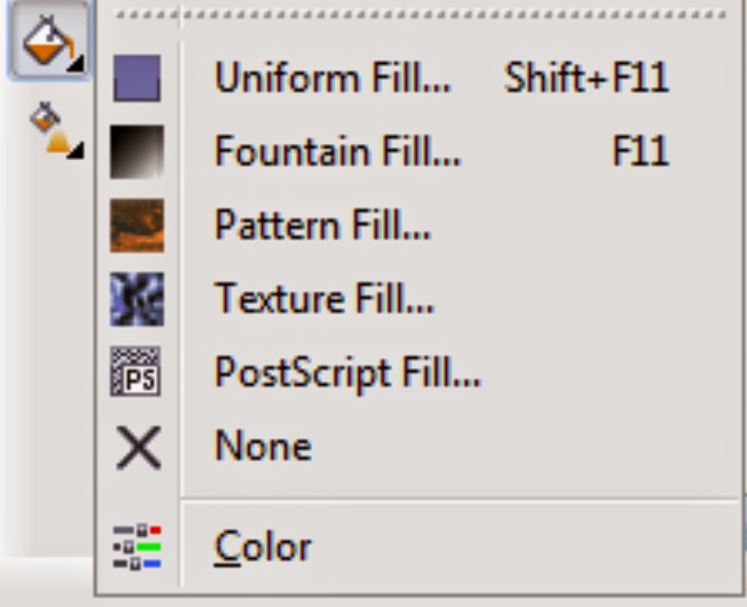Click the Color docker sliders icon
The image size is (747, 607).
coord(137,547)
